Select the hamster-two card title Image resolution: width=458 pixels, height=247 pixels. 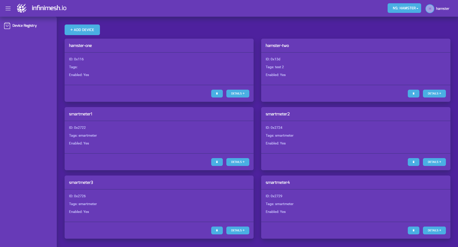(277, 45)
